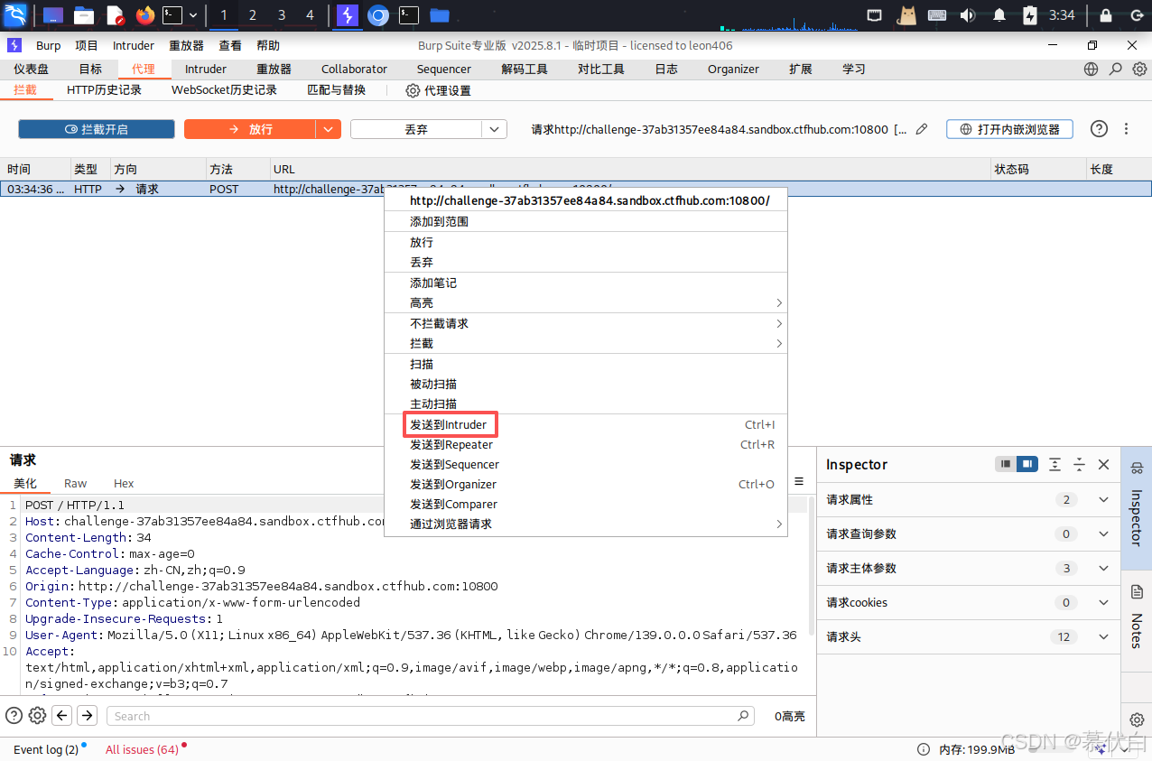Open the 放行 button's dropdown arrow
This screenshot has height=761, width=1152.
click(329, 129)
